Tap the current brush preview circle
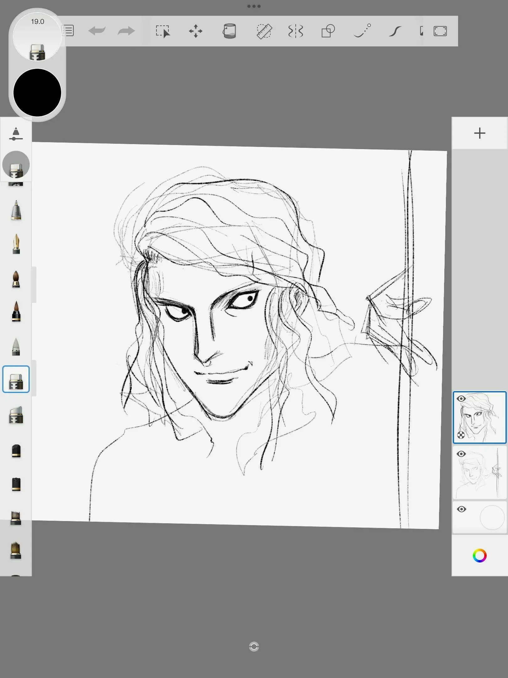 point(16,164)
